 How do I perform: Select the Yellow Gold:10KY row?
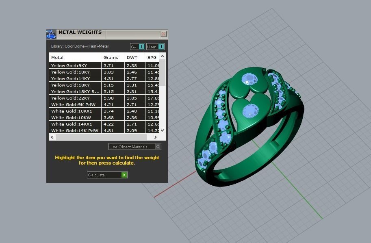coord(104,72)
